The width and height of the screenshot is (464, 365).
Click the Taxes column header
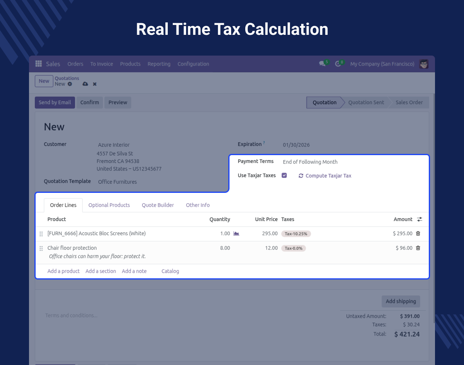point(288,219)
